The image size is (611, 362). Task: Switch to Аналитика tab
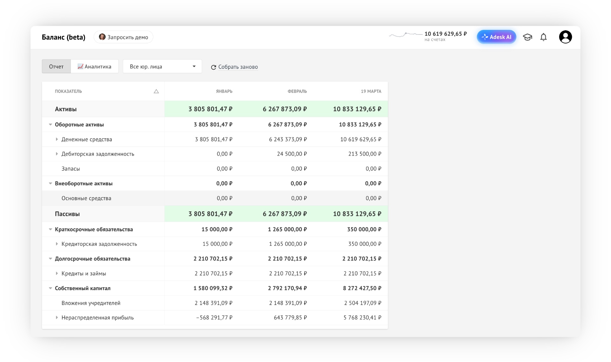[95, 66]
